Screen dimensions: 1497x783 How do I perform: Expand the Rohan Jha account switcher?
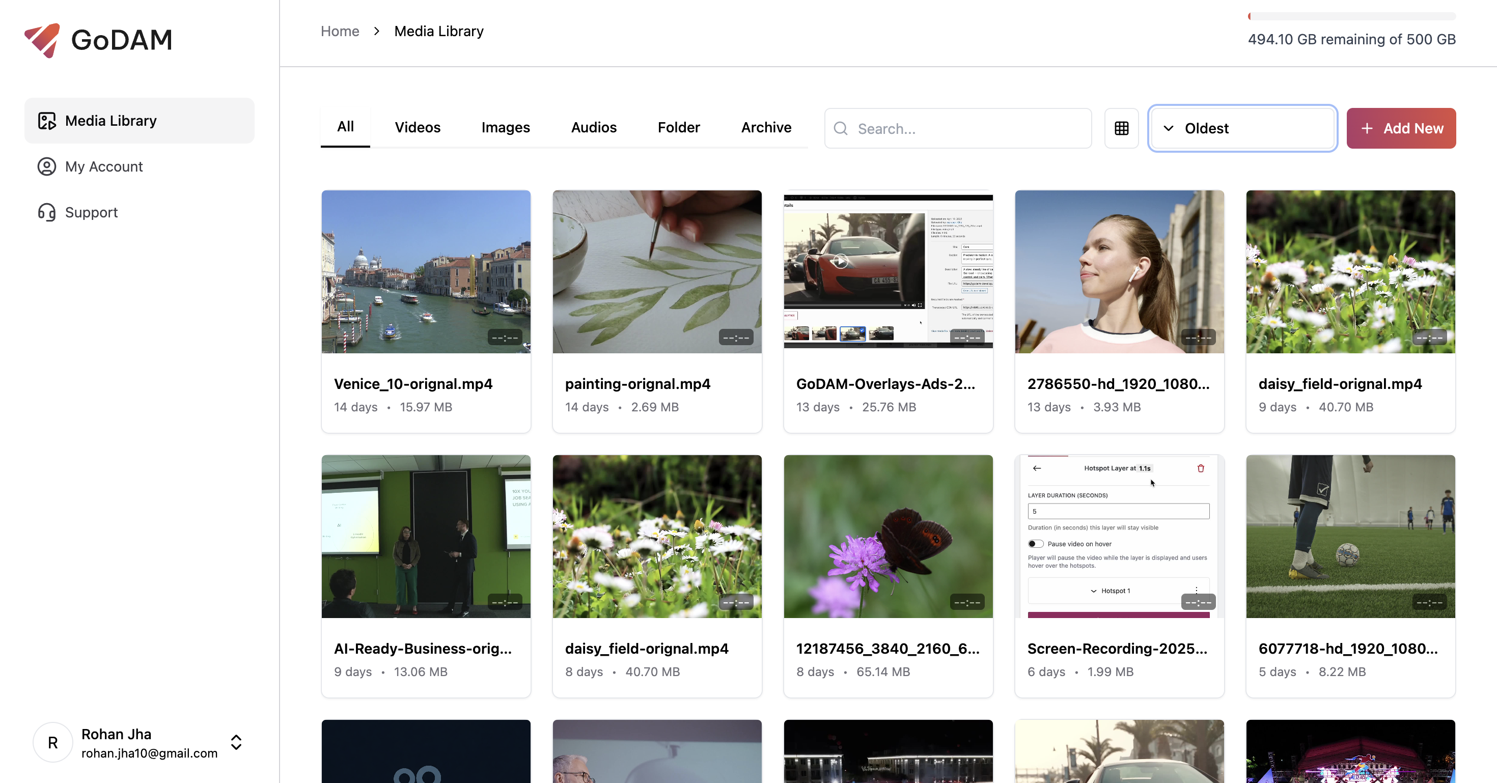tap(236, 742)
